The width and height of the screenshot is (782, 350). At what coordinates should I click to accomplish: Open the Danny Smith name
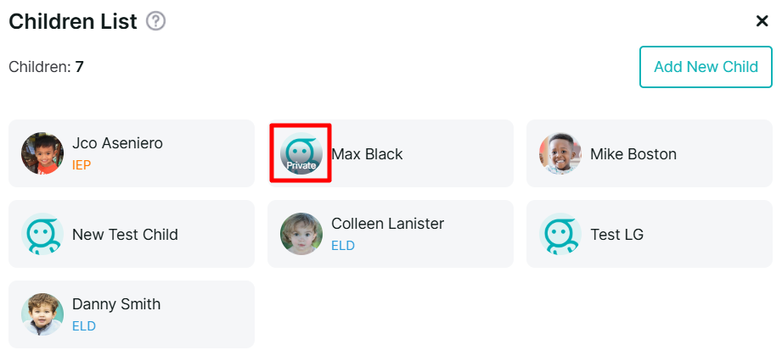pyautogui.click(x=116, y=304)
